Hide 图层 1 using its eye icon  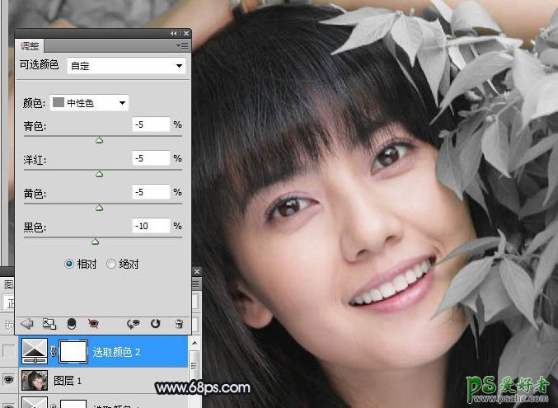[8, 381]
